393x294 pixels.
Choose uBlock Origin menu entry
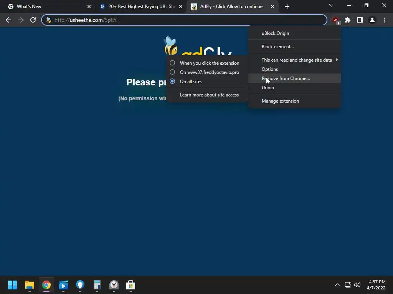tap(294, 33)
